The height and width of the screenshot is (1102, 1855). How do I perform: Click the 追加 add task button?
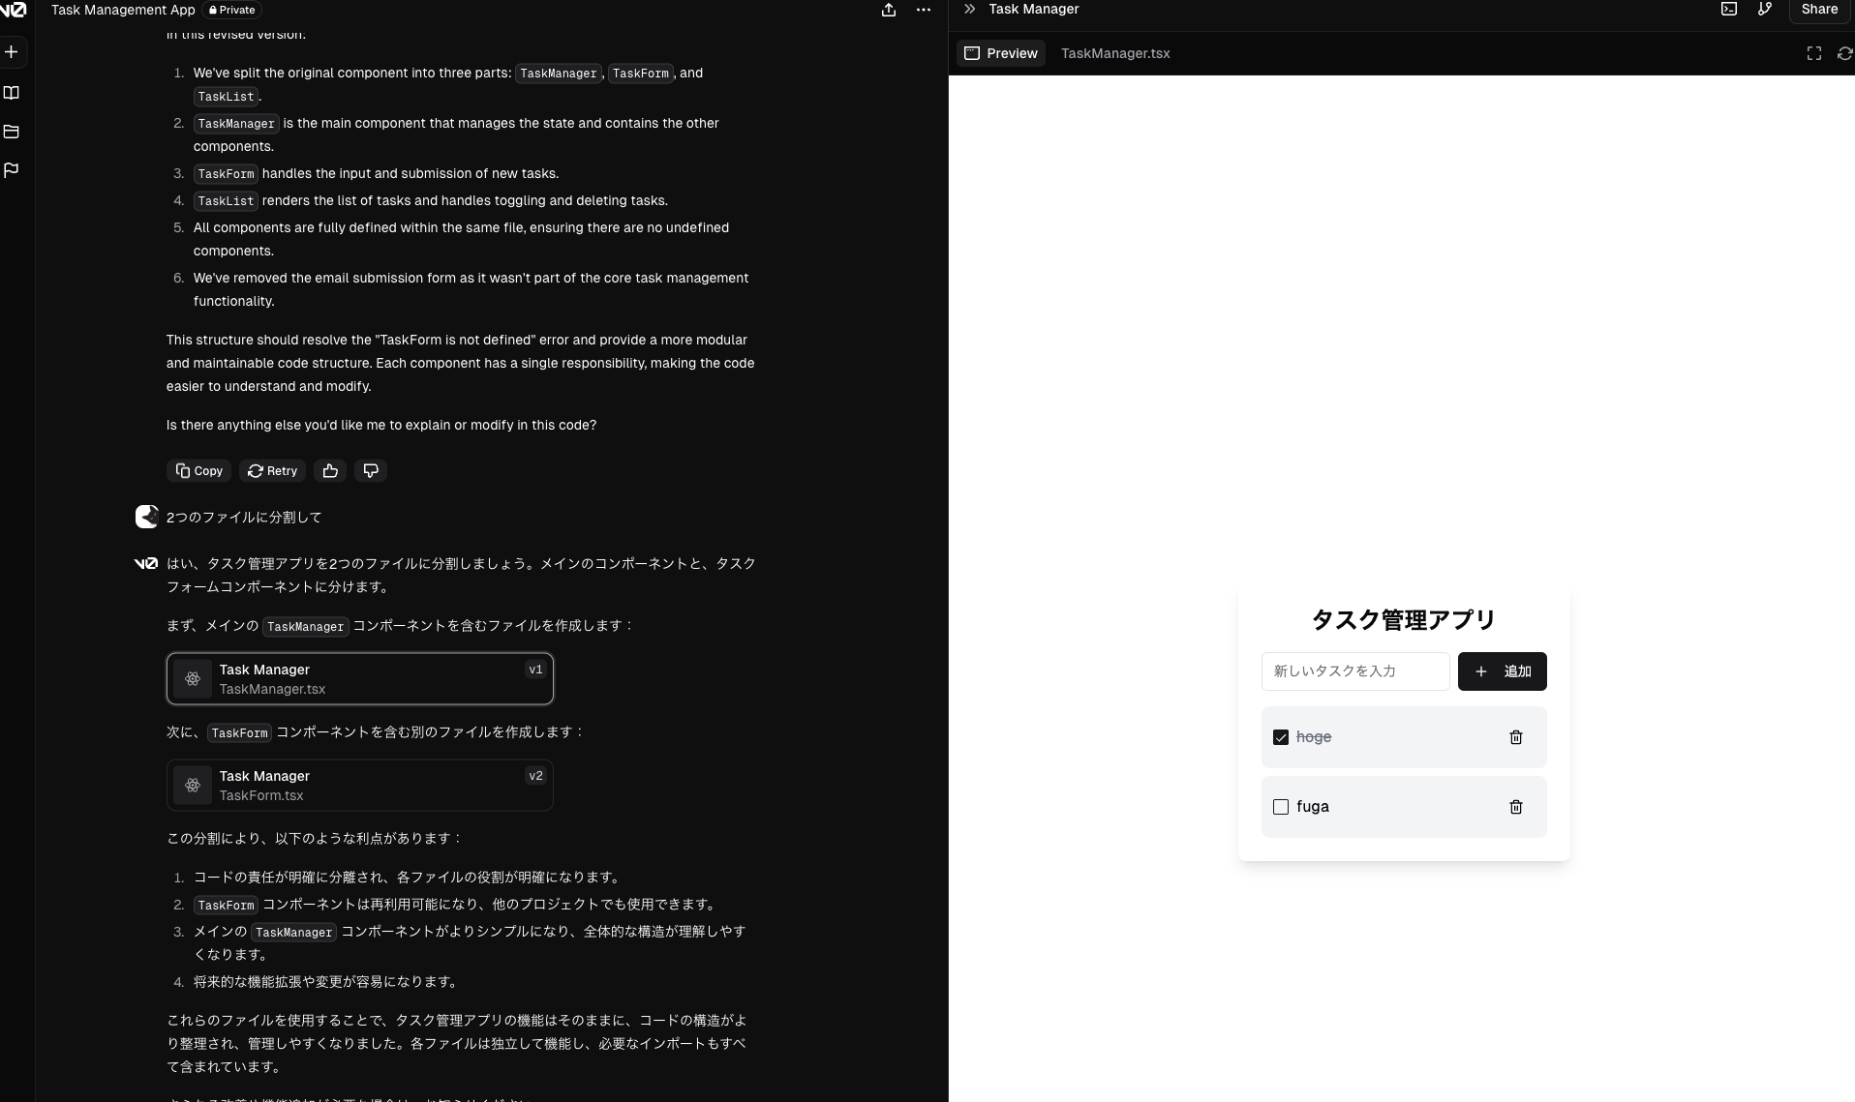click(1502, 671)
